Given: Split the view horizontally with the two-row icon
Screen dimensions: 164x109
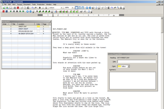Looking at the screenshot, I should (x=83, y=8).
